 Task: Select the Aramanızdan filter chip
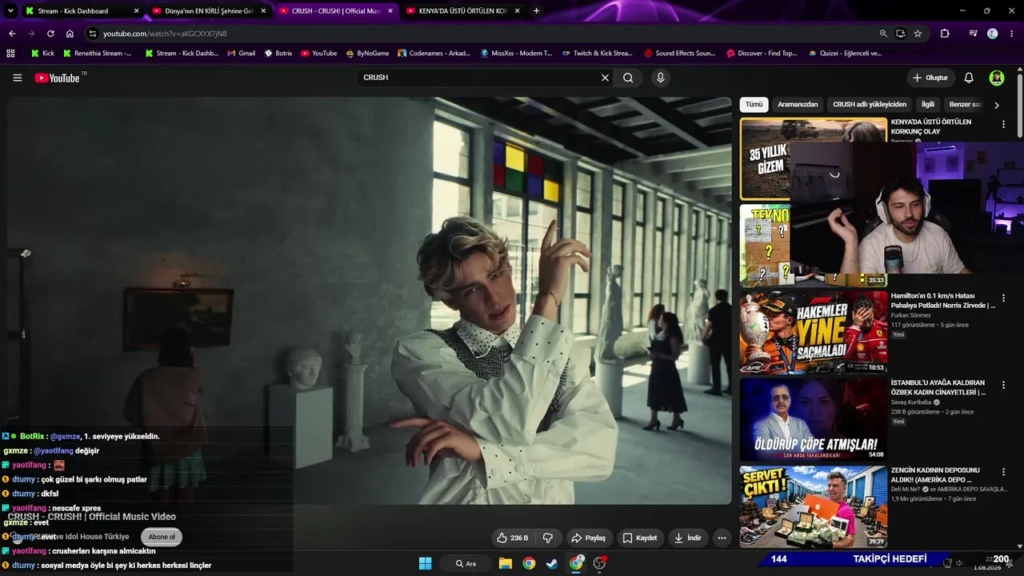[x=798, y=105]
